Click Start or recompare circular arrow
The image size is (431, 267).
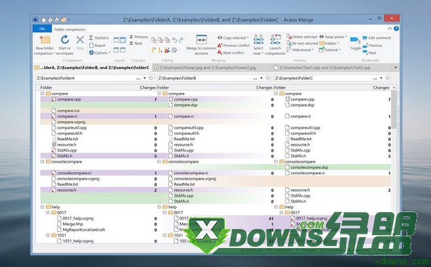(65, 39)
